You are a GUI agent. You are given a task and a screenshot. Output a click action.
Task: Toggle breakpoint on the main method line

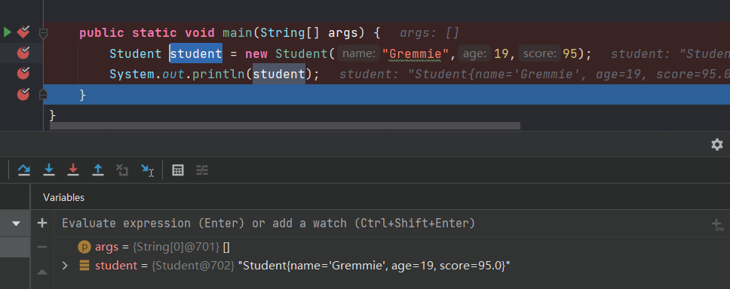(x=23, y=32)
